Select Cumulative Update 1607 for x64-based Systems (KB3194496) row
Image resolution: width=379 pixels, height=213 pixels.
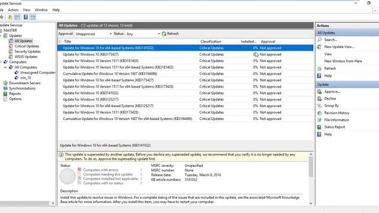point(185,119)
